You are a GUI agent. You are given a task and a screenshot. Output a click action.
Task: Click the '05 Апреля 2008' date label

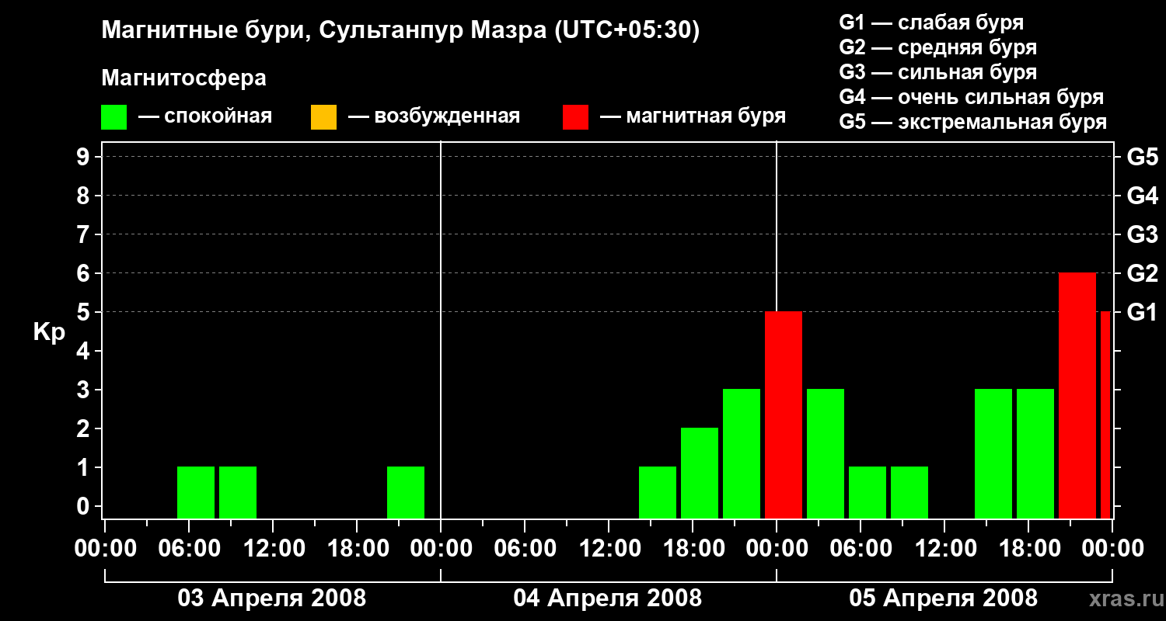(x=944, y=598)
